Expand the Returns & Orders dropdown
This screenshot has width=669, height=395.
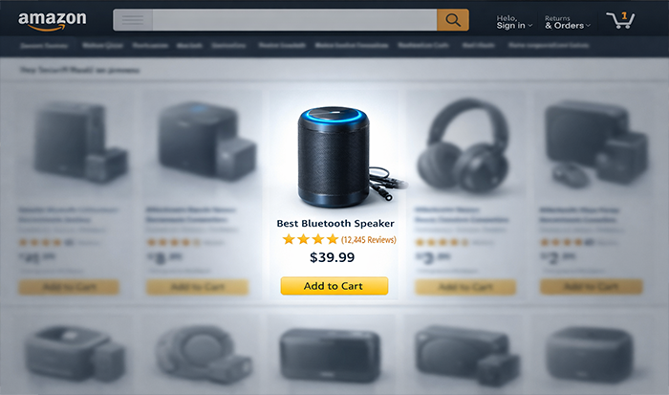pos(568,22)
